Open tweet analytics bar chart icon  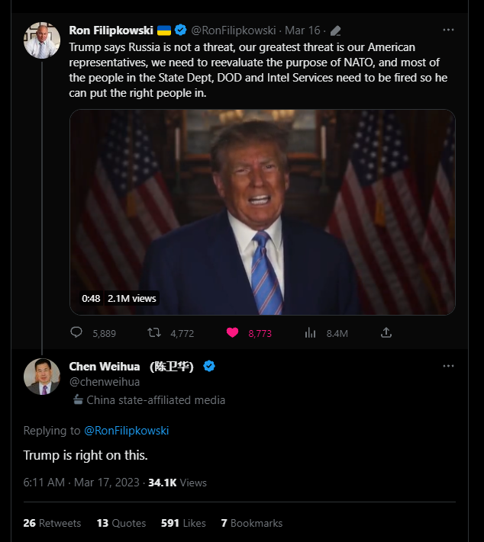tap(311, 333)
